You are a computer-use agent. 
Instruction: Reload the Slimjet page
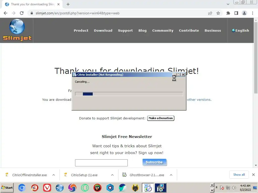coord(22,13)
